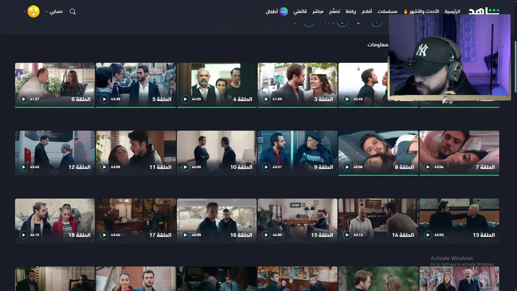Click play circle on الحلقة 9
The image size is (517, 291).
(266, 167)
